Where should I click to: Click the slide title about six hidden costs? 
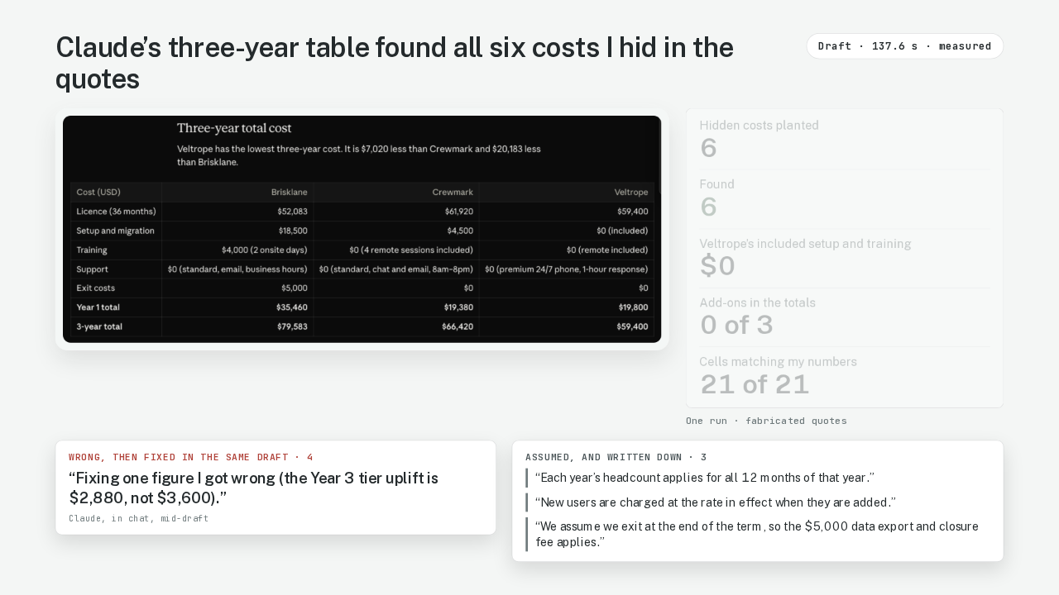coord(395,64)
